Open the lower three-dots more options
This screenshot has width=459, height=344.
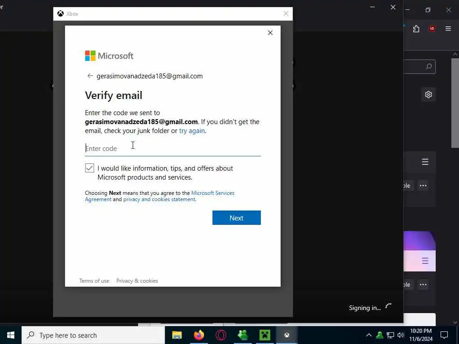423,284
